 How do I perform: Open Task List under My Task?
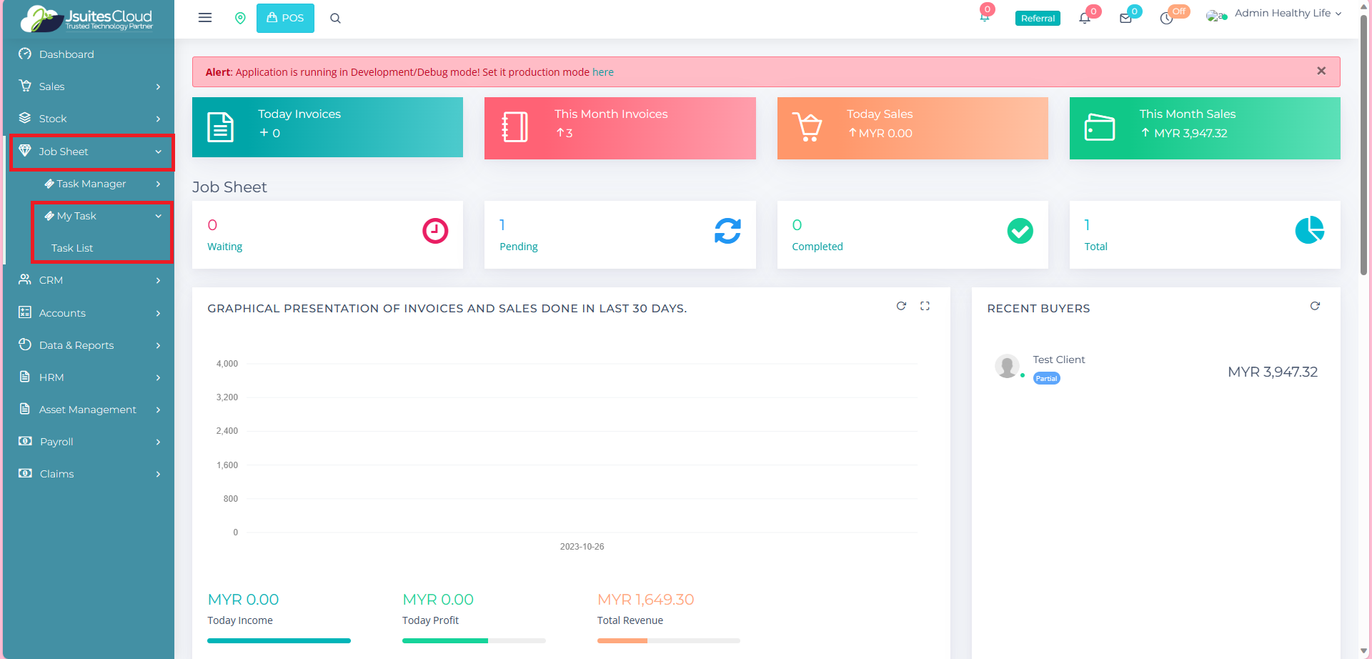[72, 248]
